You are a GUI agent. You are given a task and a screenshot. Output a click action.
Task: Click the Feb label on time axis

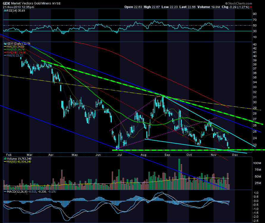click(9, 155)
